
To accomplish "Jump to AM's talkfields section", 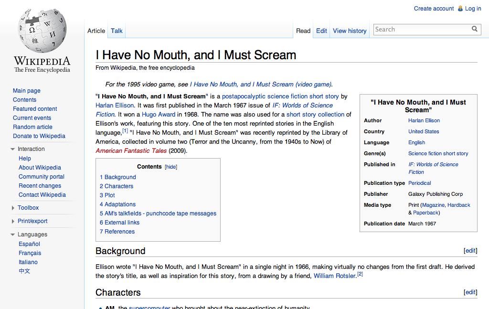I will point(158,213).
